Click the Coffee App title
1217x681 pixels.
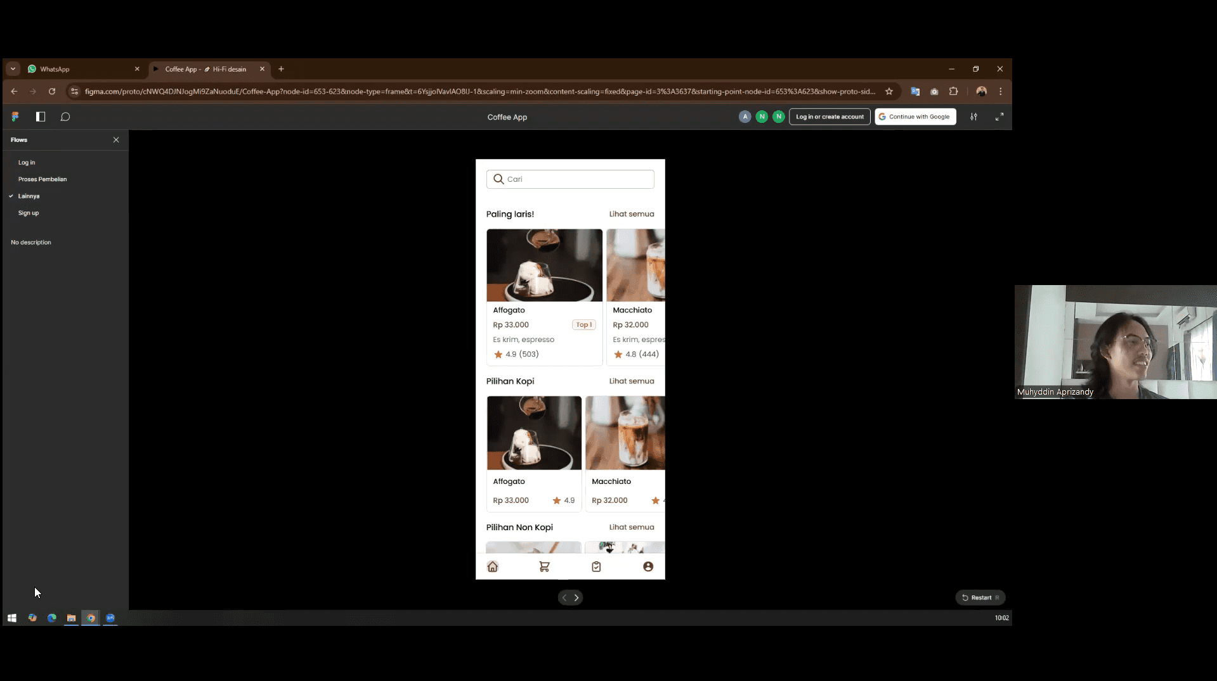507,117
